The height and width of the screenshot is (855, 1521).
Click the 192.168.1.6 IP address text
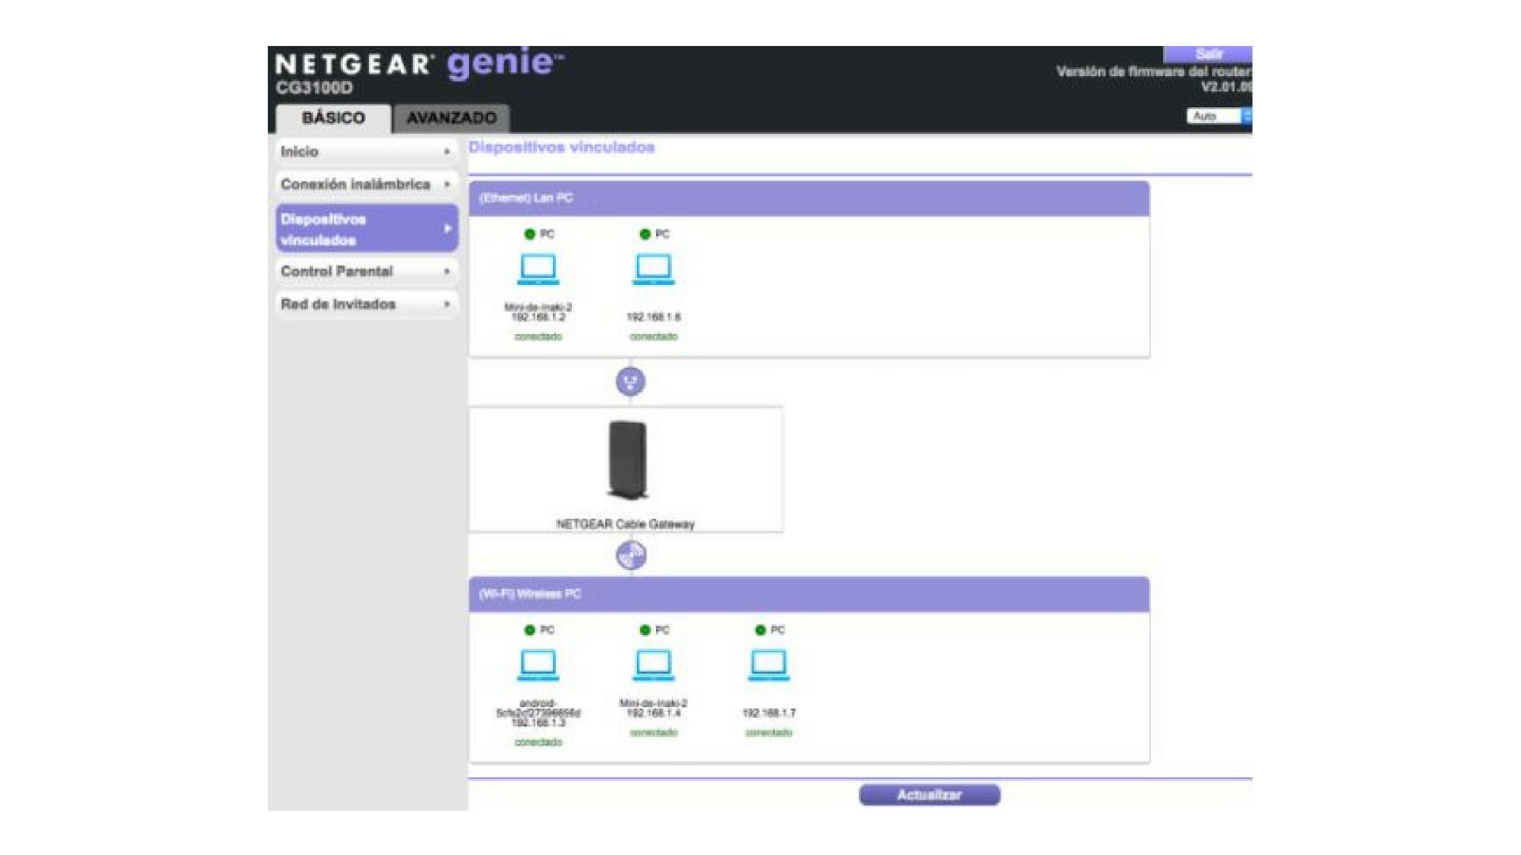(654, 317)
